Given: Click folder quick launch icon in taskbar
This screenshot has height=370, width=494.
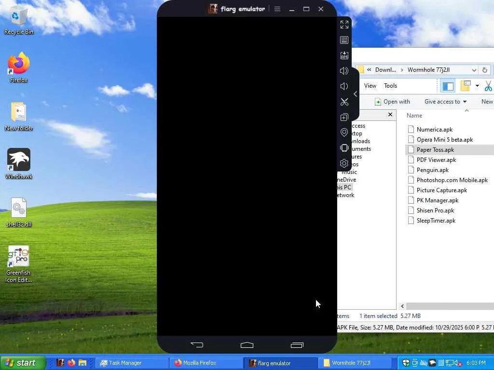Looking at the screenshot, I should click(x=82, y=363).
